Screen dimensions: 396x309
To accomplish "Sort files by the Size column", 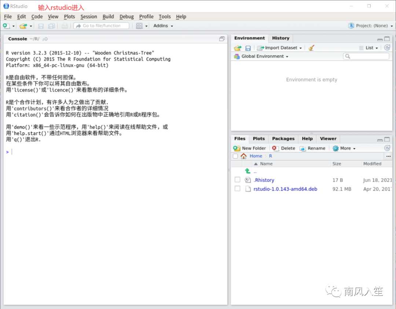I will tap(346, 164).
